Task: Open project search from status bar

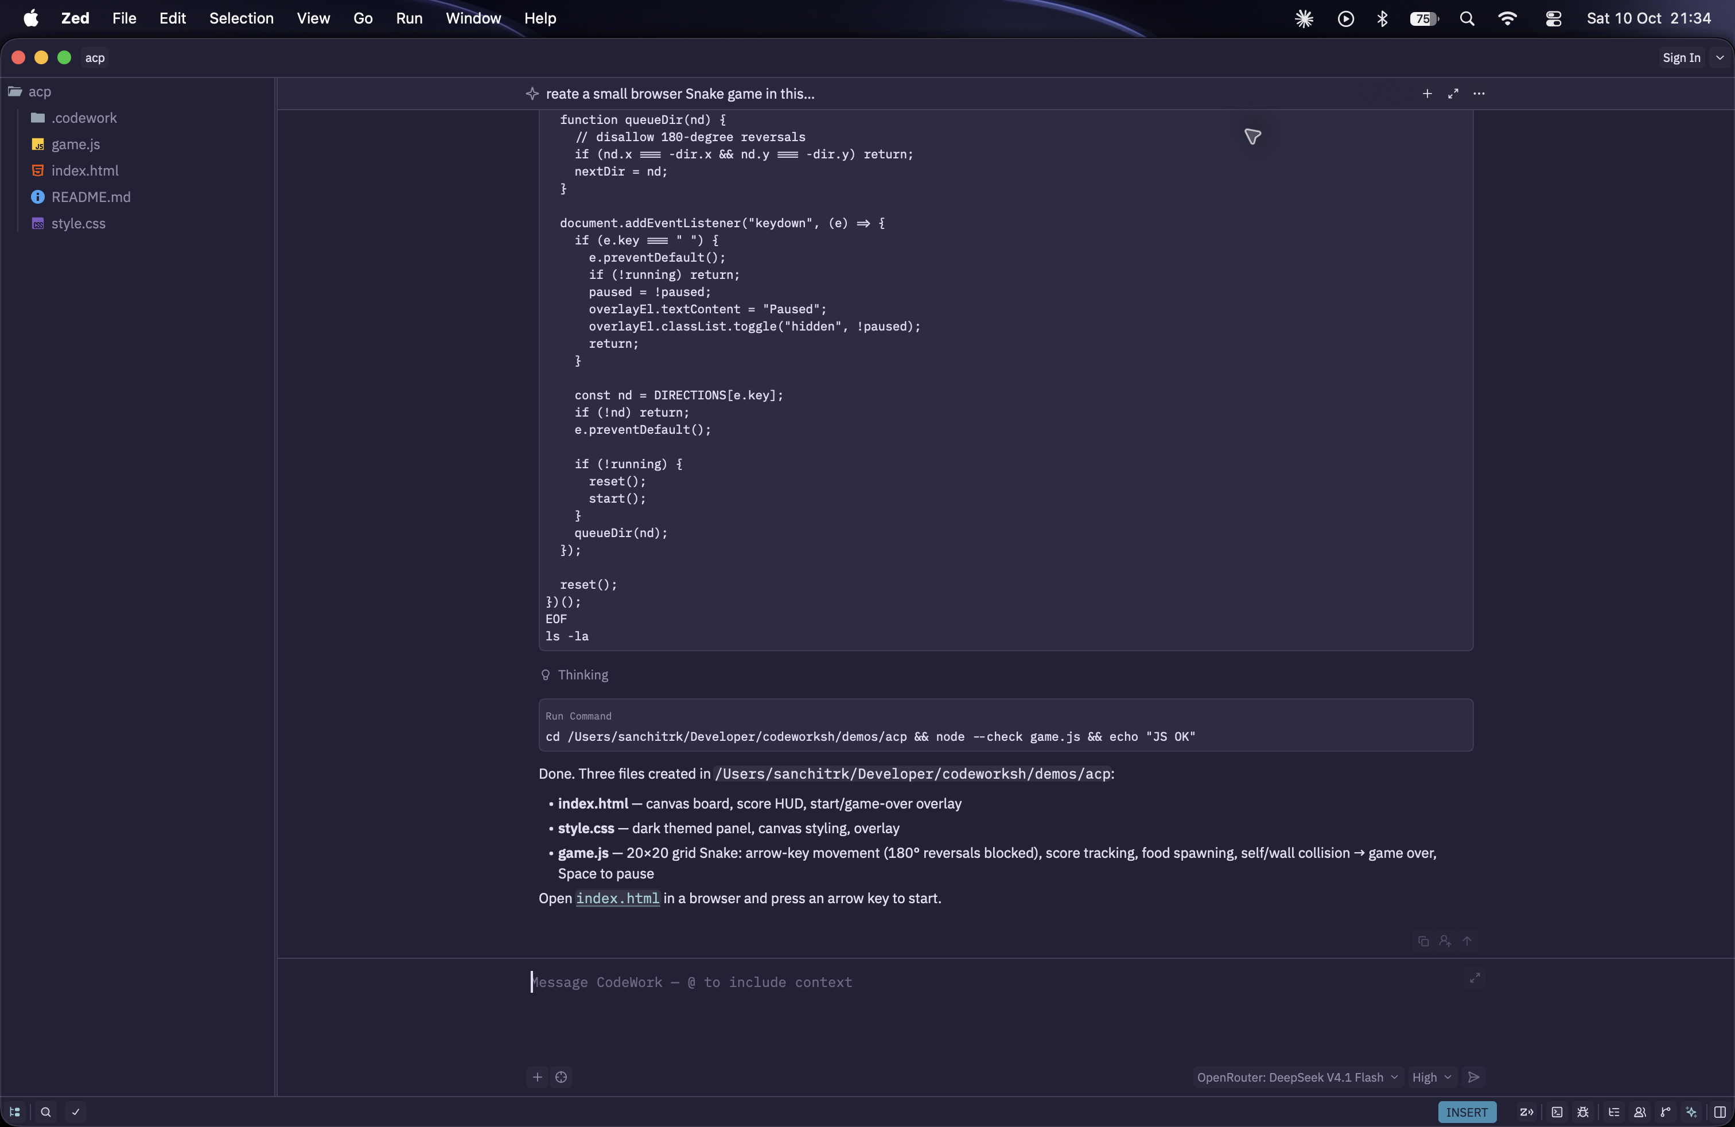Action: click(46, 1112)
